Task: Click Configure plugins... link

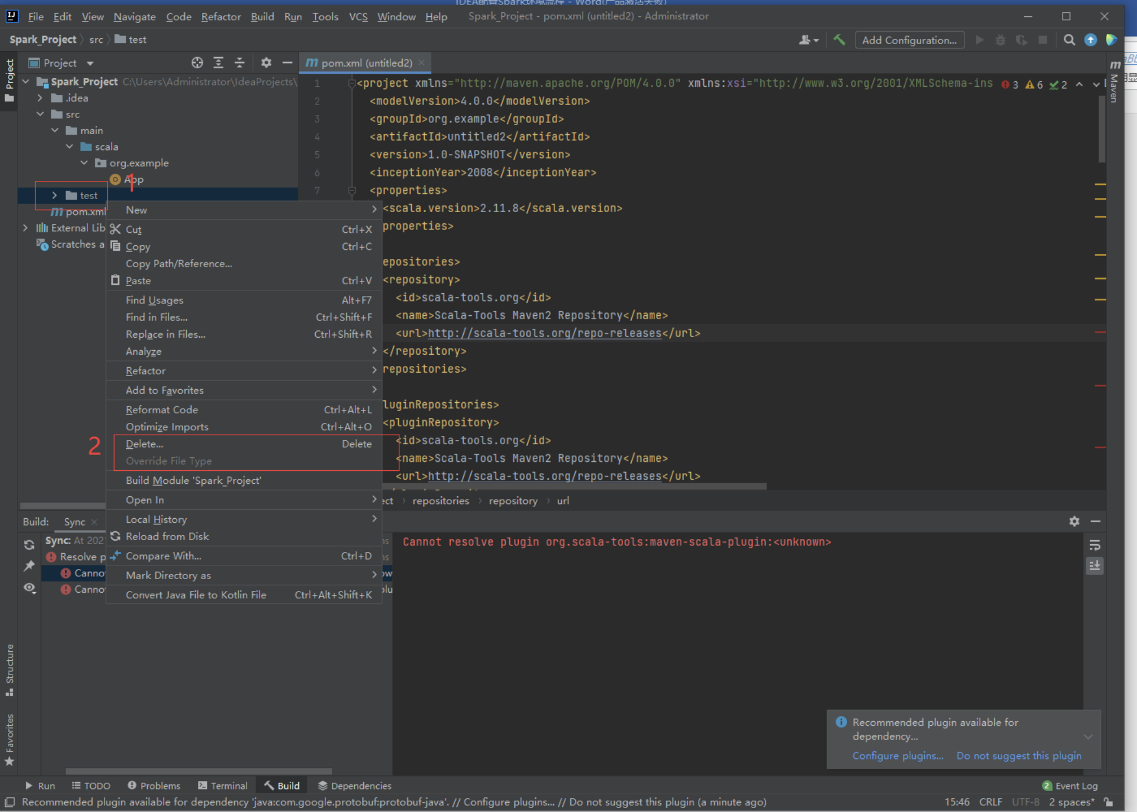Action: (897, 756)
